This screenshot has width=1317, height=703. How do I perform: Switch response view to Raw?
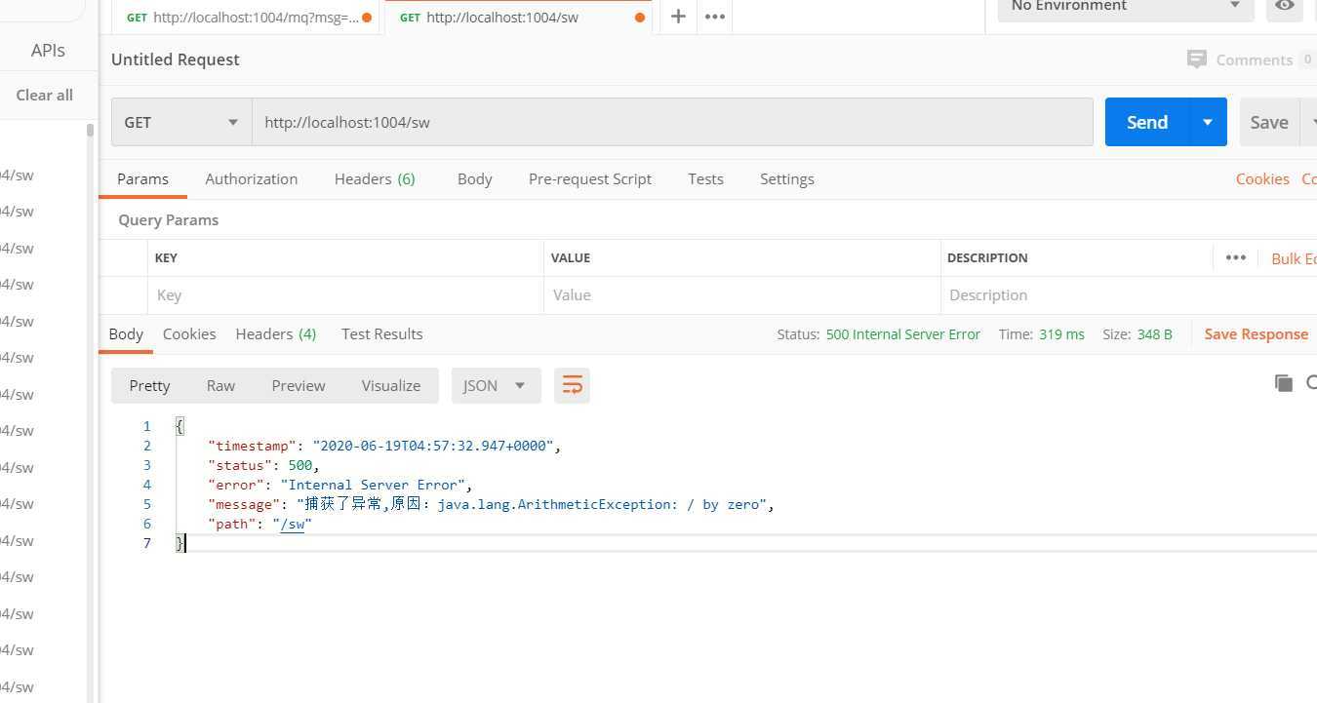click(x=220, y=385)
